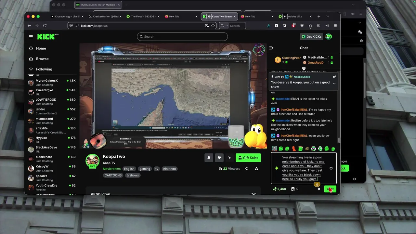Go back to the previous page
This screenshot has height=234, width=416.
pos(29,26)
